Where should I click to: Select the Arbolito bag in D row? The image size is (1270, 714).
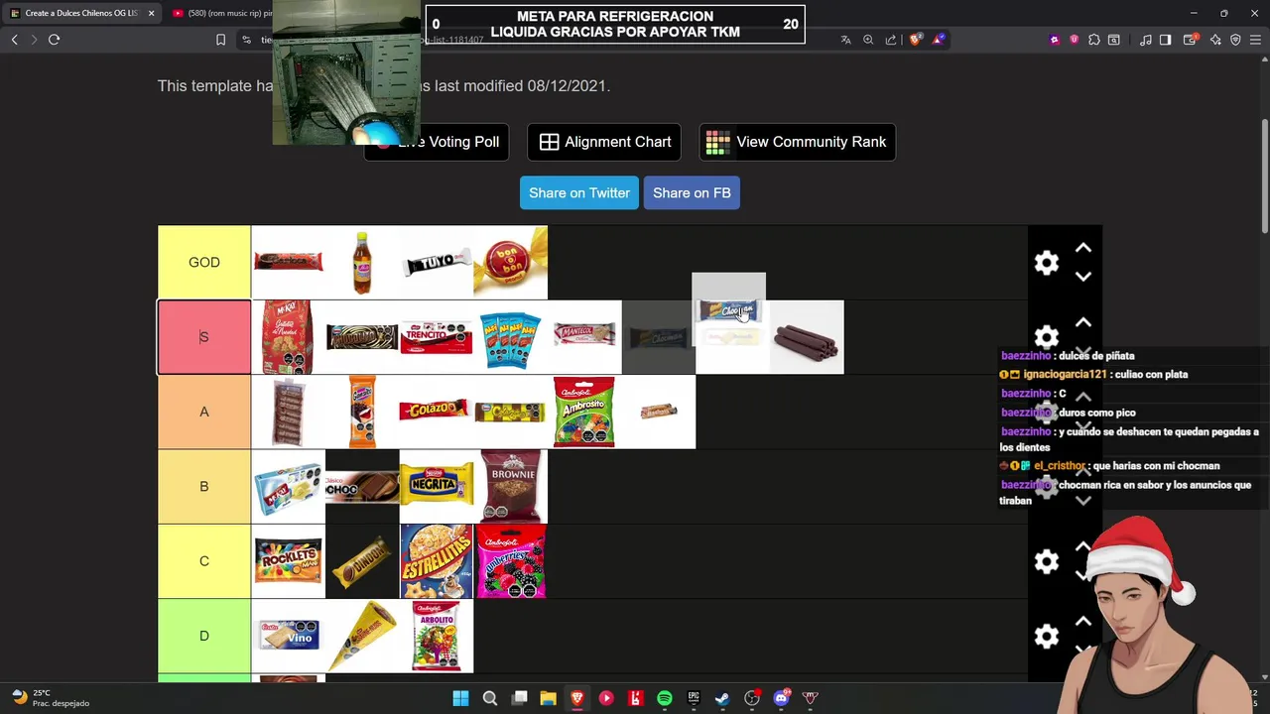coord(437,636)
